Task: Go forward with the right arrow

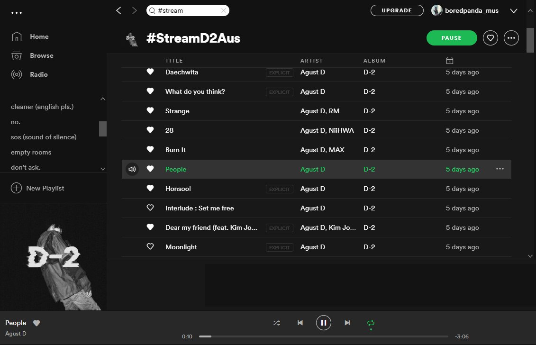Action: click(x=134, y=10)
